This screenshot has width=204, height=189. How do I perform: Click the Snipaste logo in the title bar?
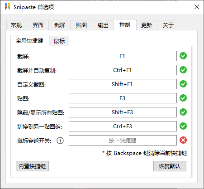pos(7,7)
